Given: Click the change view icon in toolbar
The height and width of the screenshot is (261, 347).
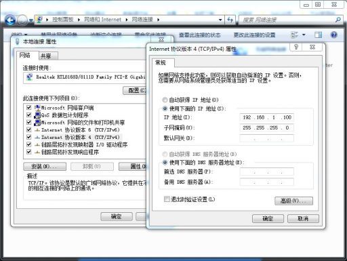Looking at the screenshot, I should [x=294, y=35].
